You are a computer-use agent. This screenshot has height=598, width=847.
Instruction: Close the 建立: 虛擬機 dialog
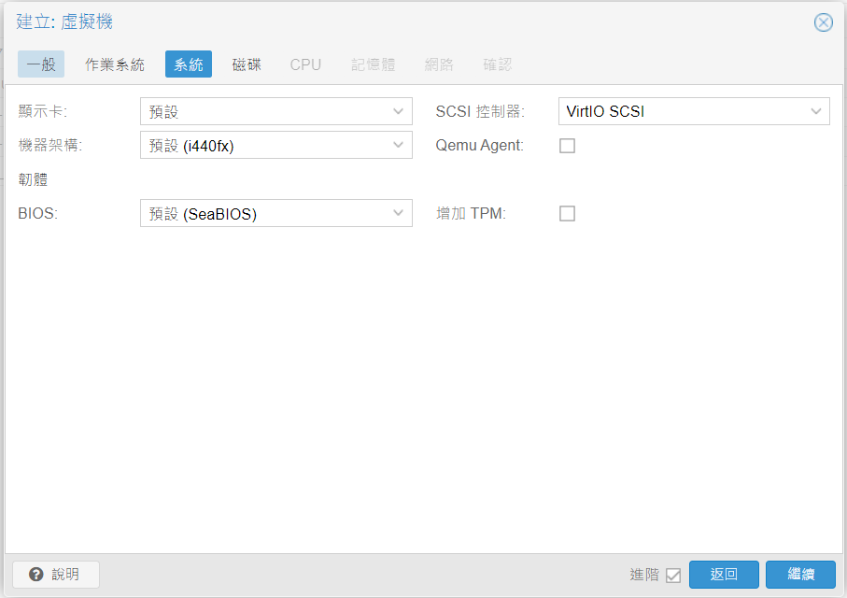pos(823,22)
